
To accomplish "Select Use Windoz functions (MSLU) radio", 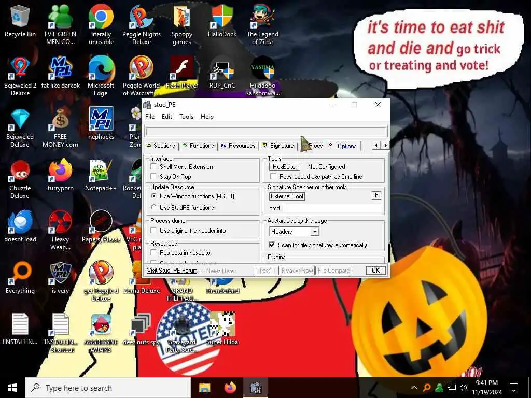I will 153,196.
